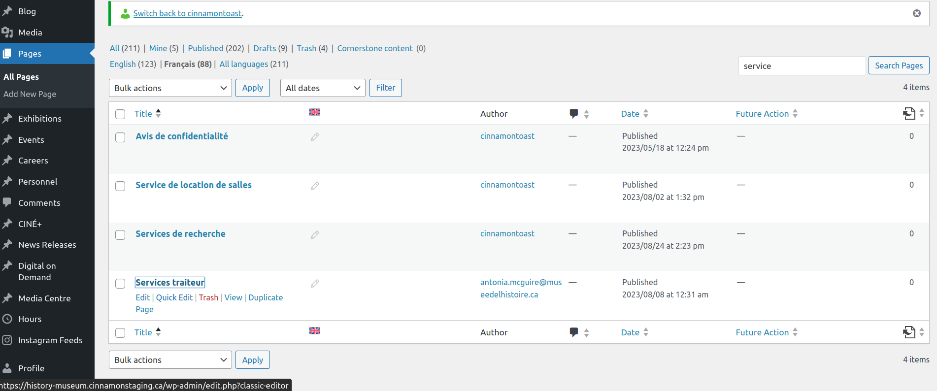Click Trash under Services traiteur
Viewport: 937px width, 391px height.
pos(208,297)
